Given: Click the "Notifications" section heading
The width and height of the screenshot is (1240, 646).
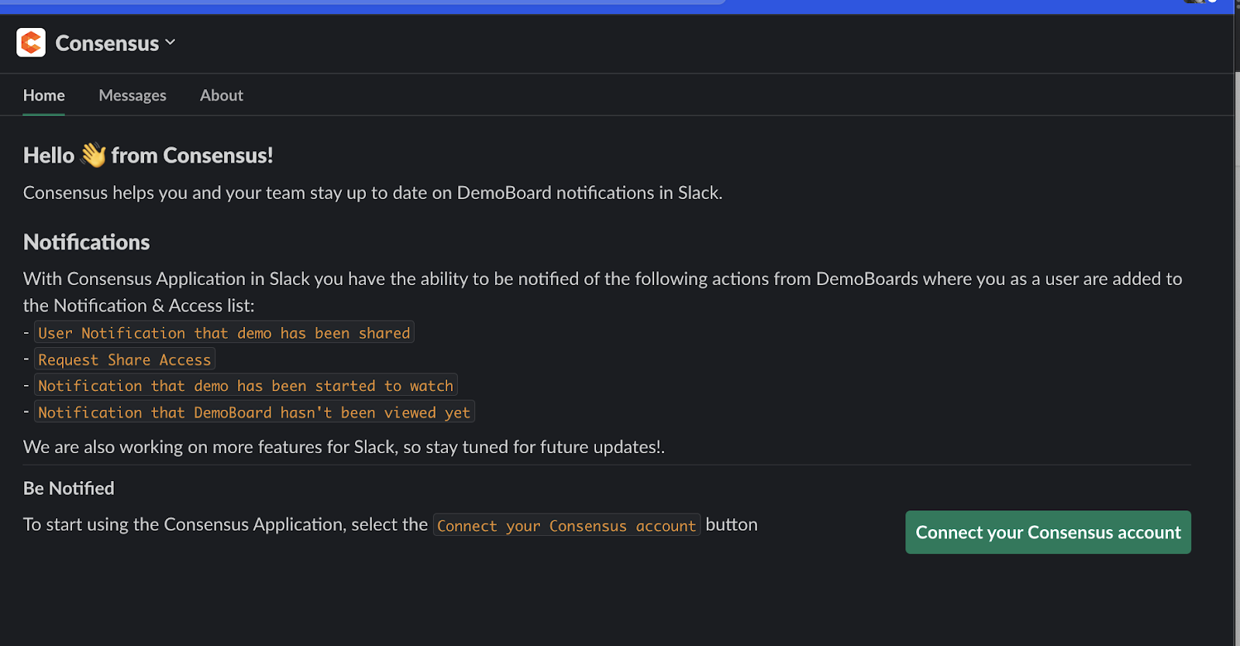Looking at the screenshot, I should (x=87, y=242).
